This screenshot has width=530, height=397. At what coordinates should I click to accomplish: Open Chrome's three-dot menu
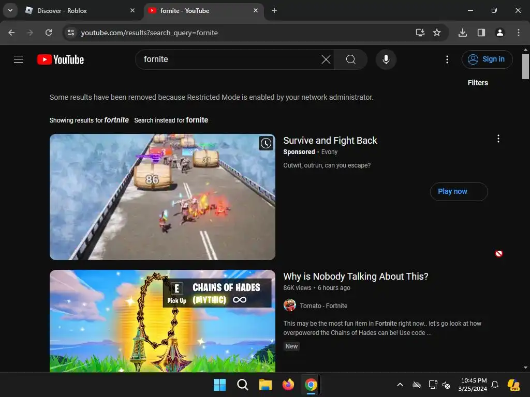pyautogui.click(x=519, y=33)
